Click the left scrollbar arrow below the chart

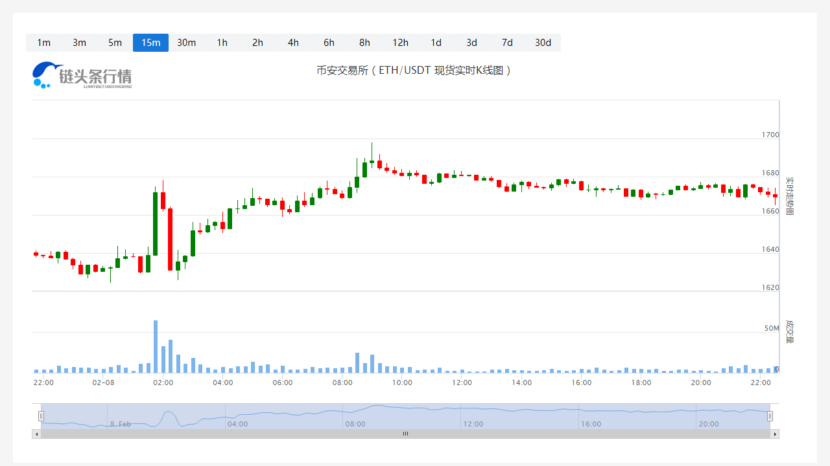coord(36,434)
